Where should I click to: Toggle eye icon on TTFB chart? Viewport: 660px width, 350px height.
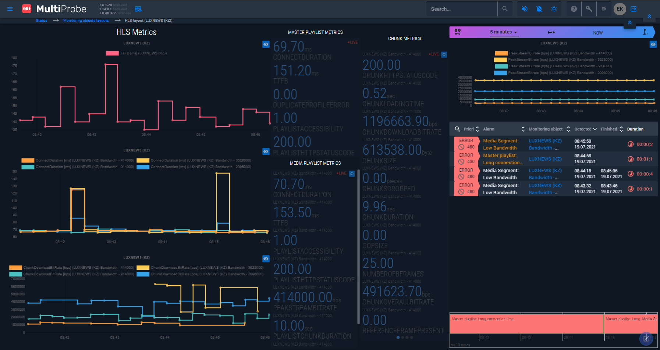click(266, 44)
